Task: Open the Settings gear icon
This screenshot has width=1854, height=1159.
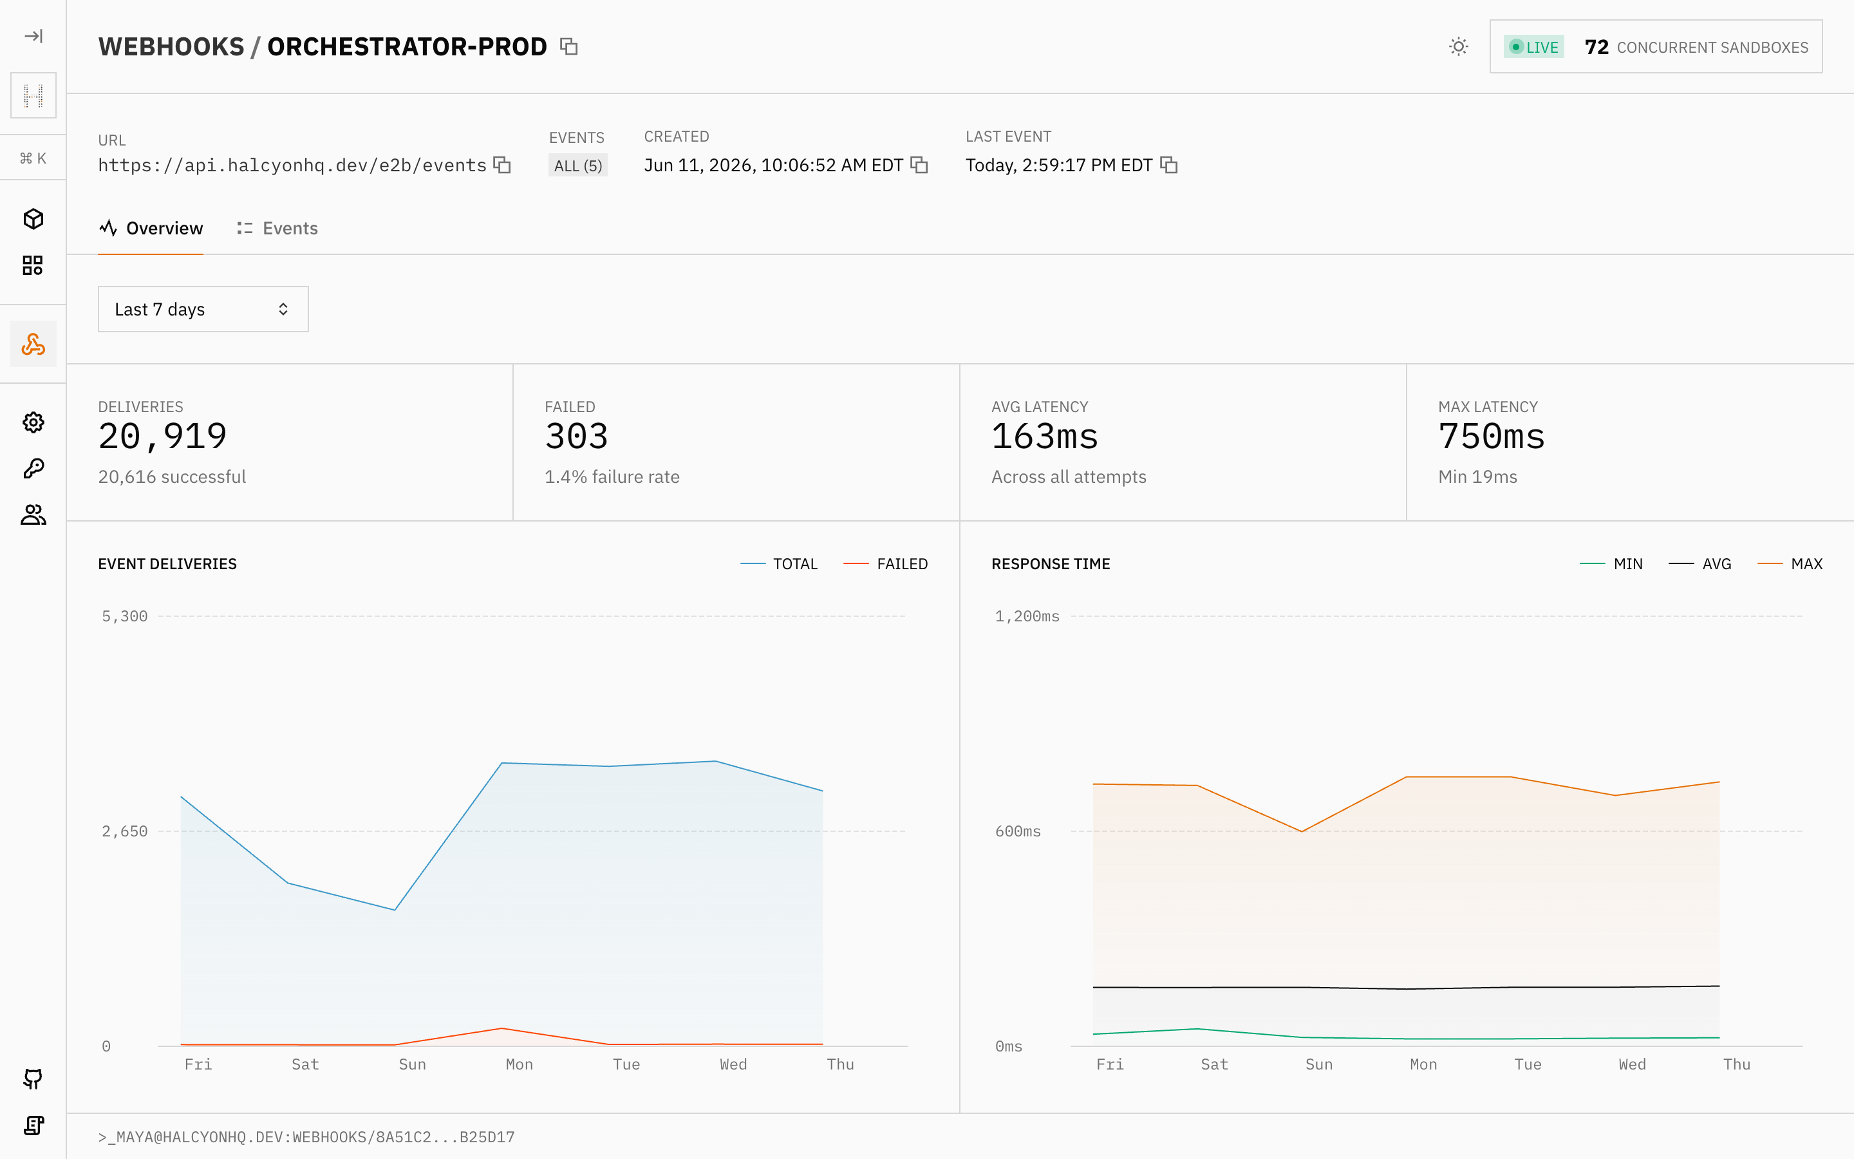Action: pyautogui.click(x=33, y=422)
